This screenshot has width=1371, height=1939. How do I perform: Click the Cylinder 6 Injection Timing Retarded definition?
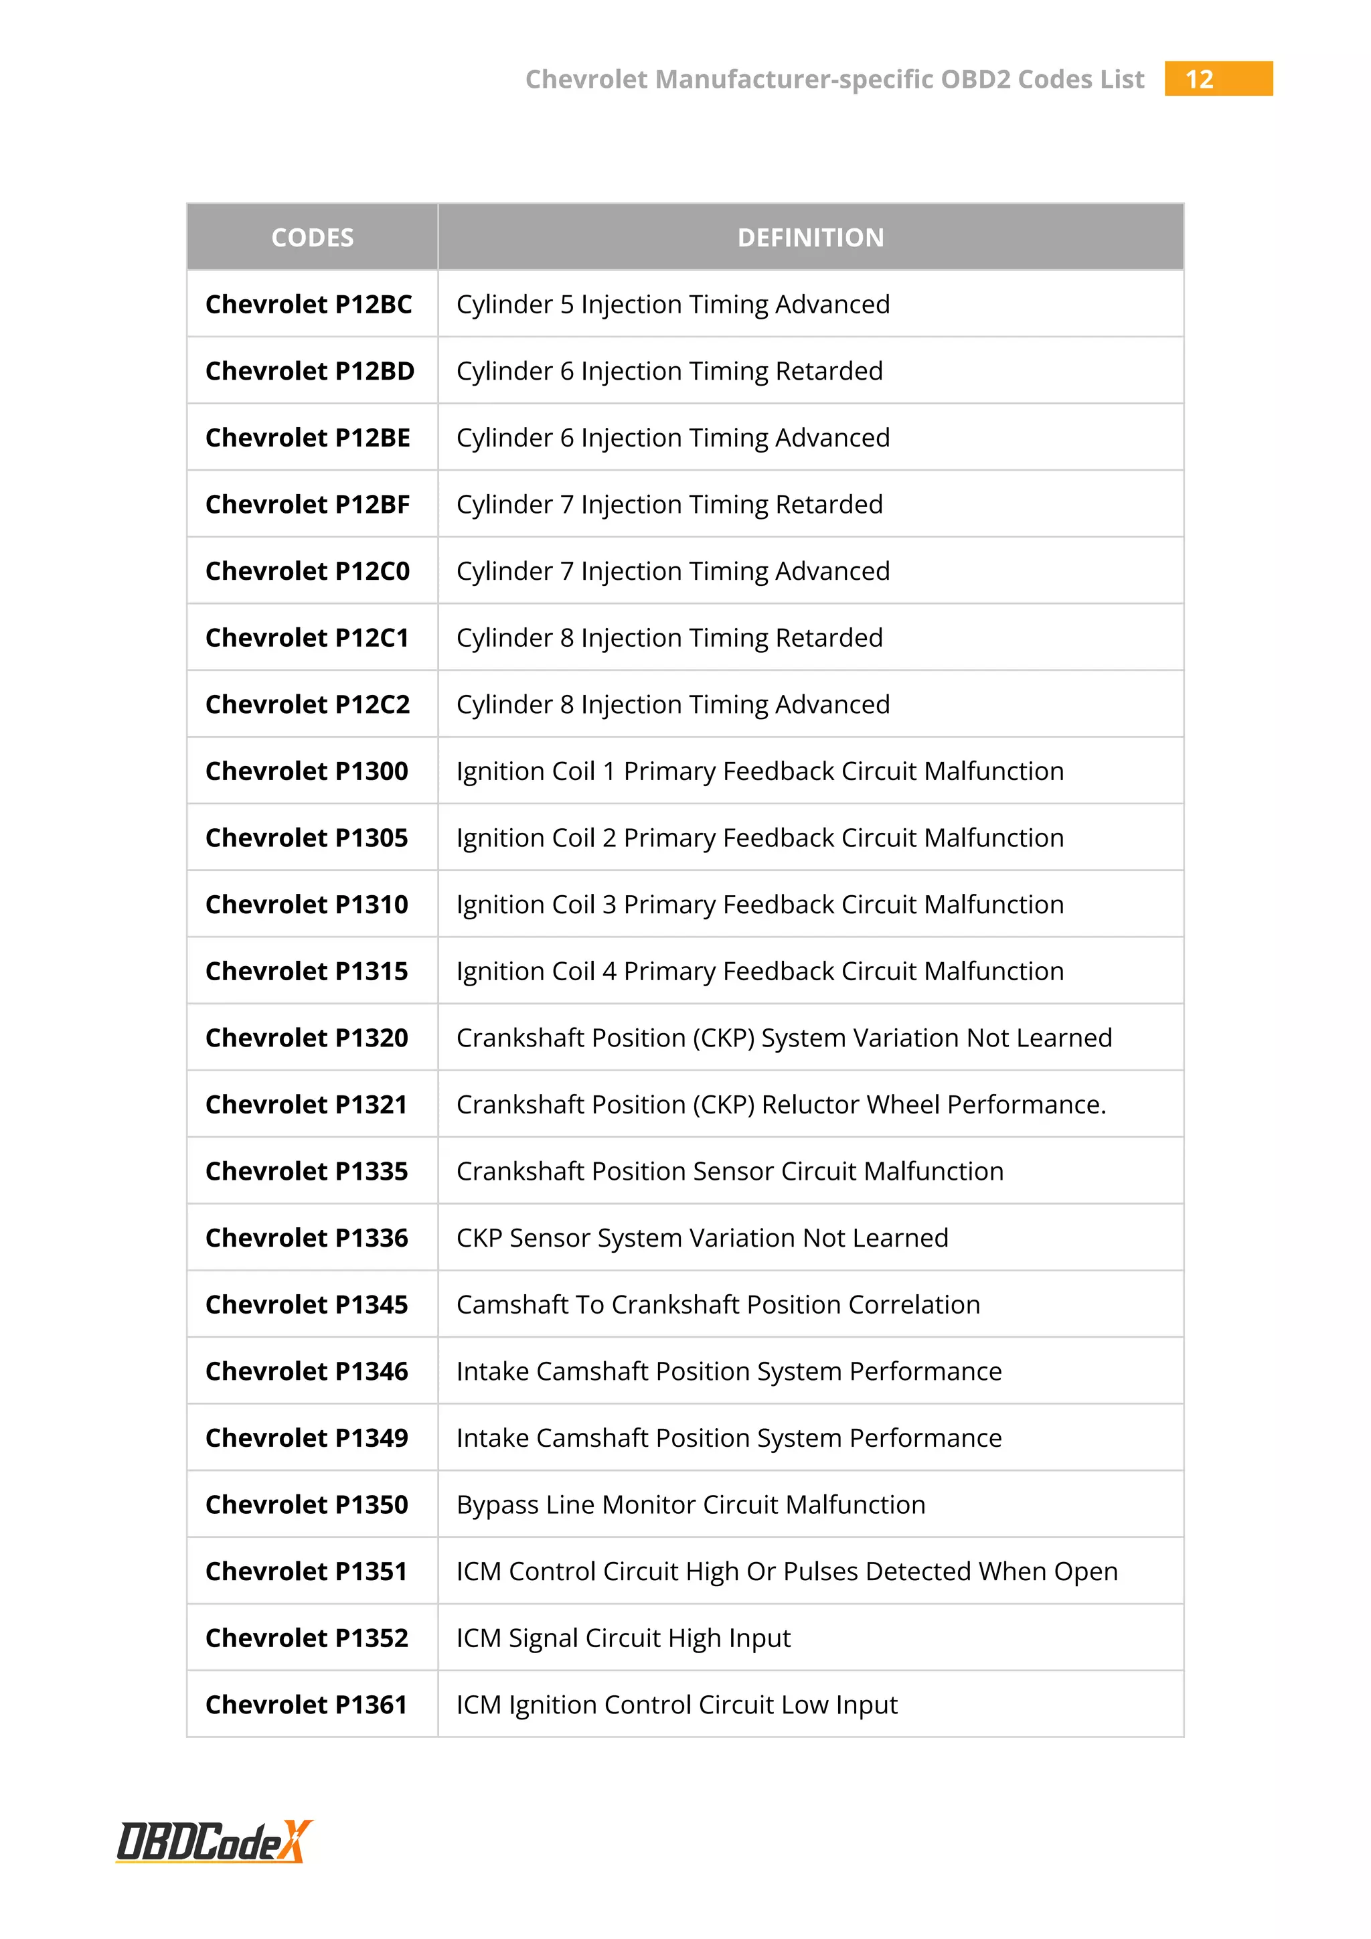pyautogui.click(x=669, y=371)
